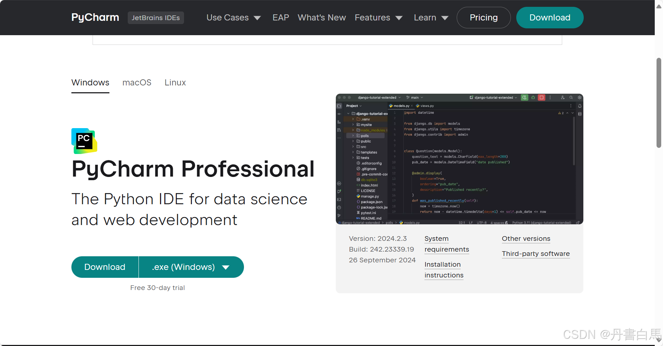Image resolution: width=663 pixels, height=346 pixels.
Task: Switch to the Linux tab
Action: point(175,83)
